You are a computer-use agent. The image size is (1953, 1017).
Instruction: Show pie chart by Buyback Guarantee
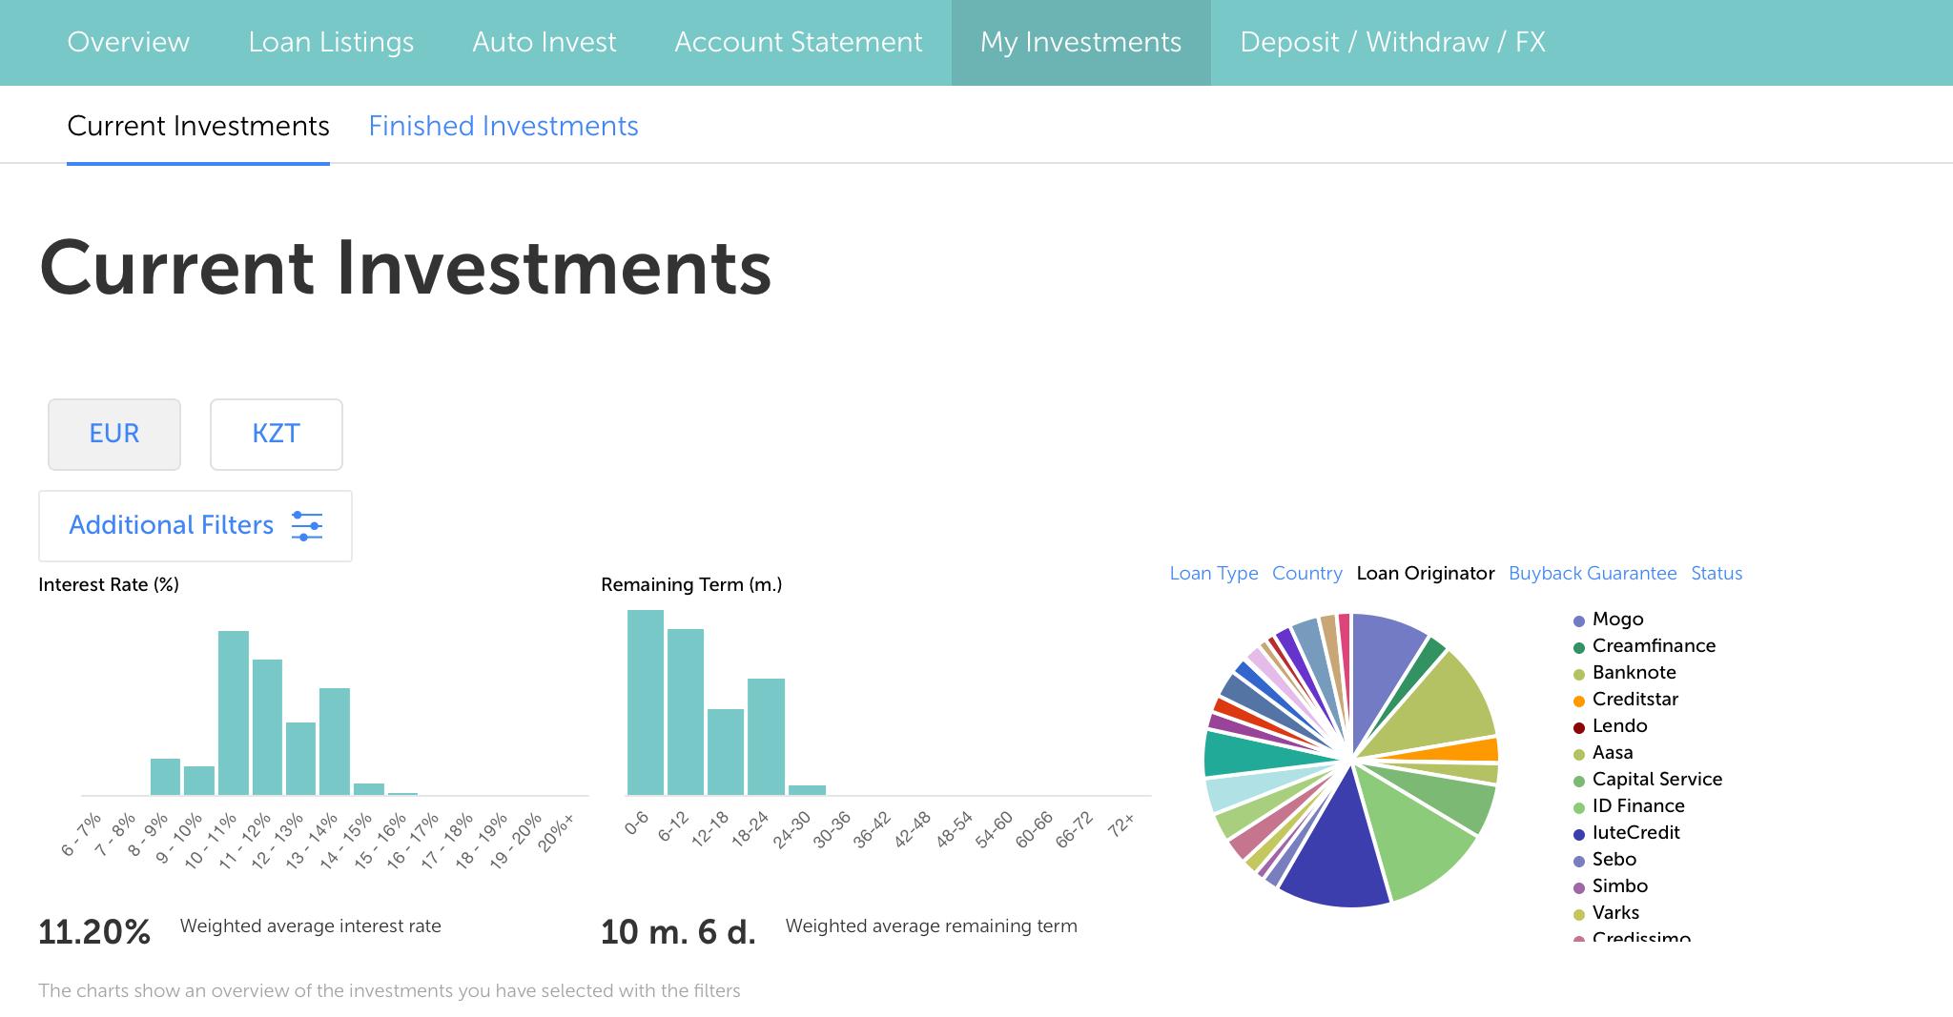1592,573
